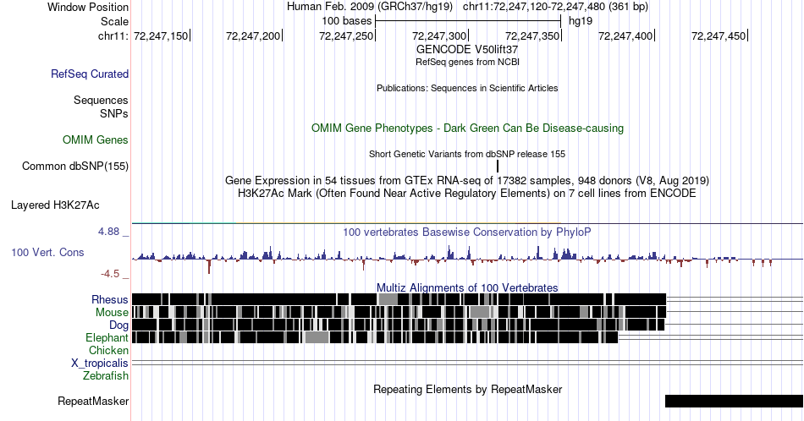Click the Rhesus alignment block row
This screenshot has width=804, height=421.
(399, 299)
